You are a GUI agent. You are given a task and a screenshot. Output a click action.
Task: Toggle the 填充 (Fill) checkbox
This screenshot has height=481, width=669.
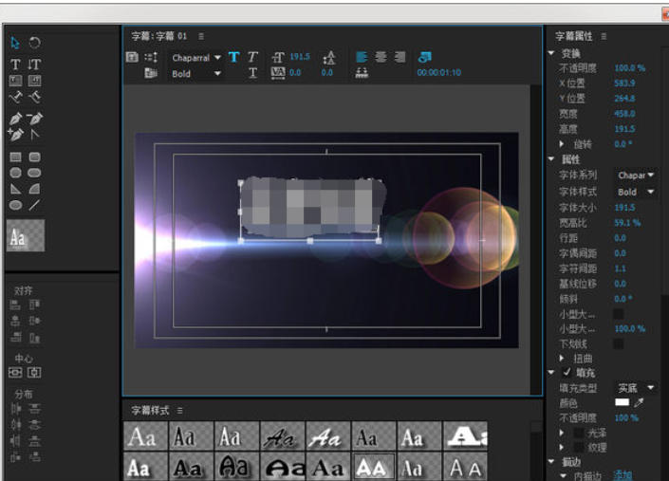567,373
